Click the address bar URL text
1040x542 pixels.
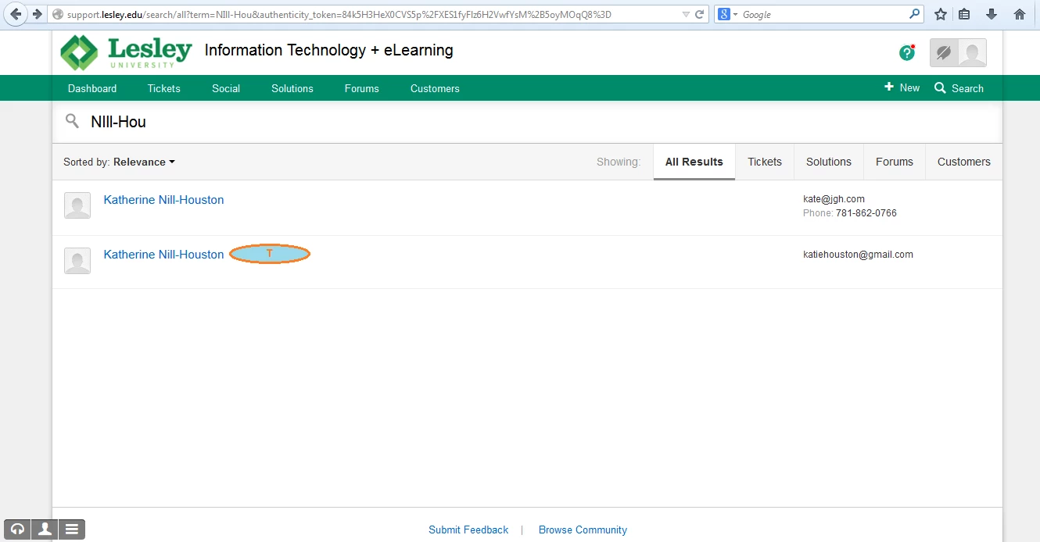339,14
